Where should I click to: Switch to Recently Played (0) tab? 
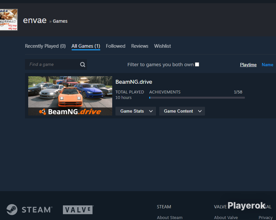point(45,46)
